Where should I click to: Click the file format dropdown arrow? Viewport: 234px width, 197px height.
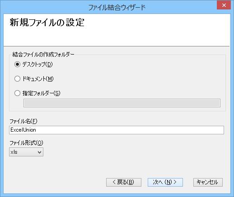[39, 152]
